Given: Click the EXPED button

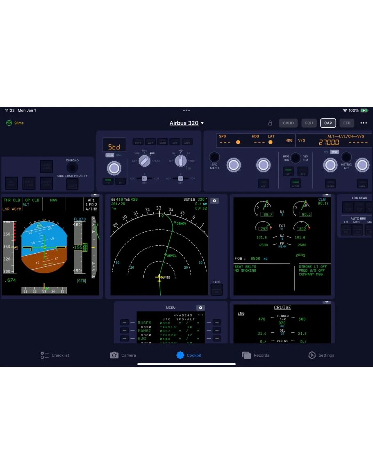Looking at the screenshot, I should [x=330, y=183].
